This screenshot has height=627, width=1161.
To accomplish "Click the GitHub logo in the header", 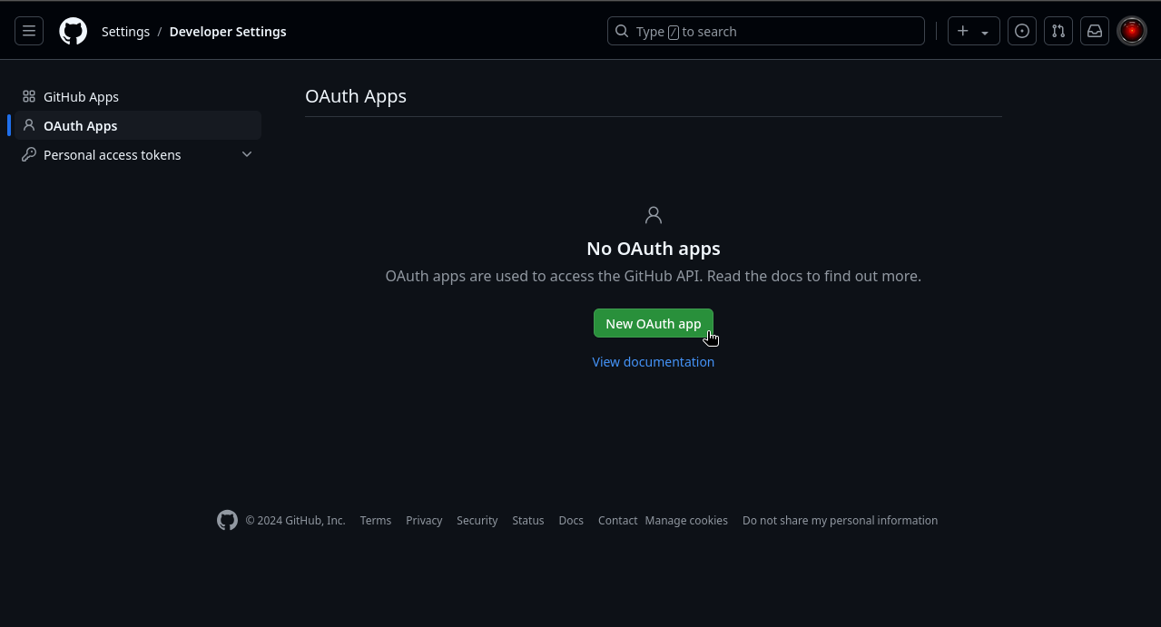I will point(73,30).
